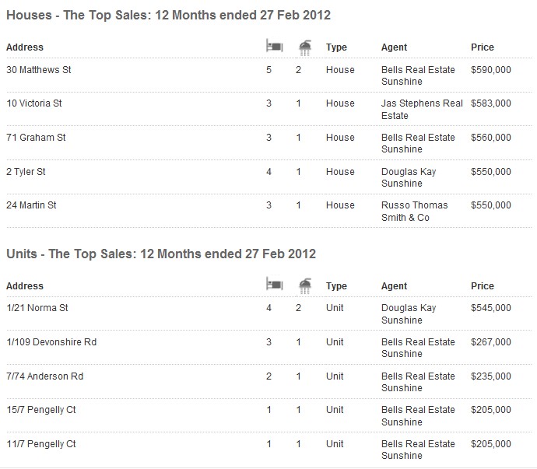Viewport: 537px width, 469px height.
Task: Select the 71 Graham St address
Action: point(36,138)
